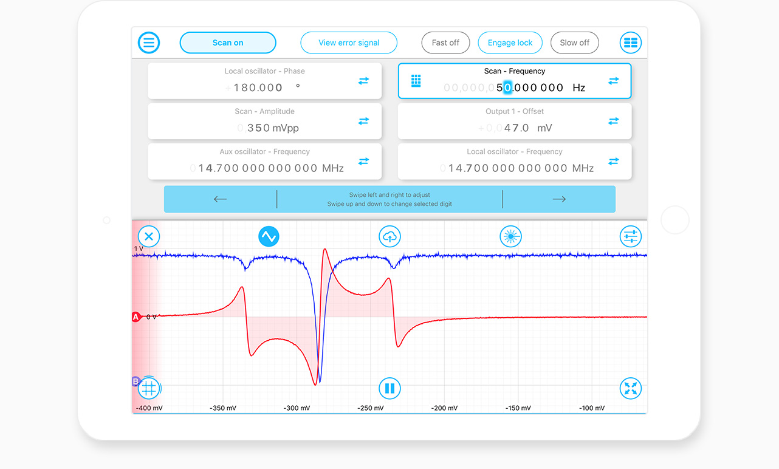Open the hamburger main menu

pyautogui.click(x=149, y=43)
